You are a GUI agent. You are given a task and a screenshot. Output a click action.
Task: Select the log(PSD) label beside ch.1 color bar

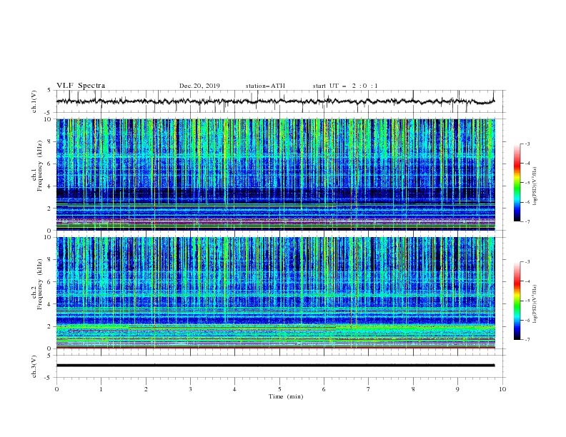[x=535, y=186]
